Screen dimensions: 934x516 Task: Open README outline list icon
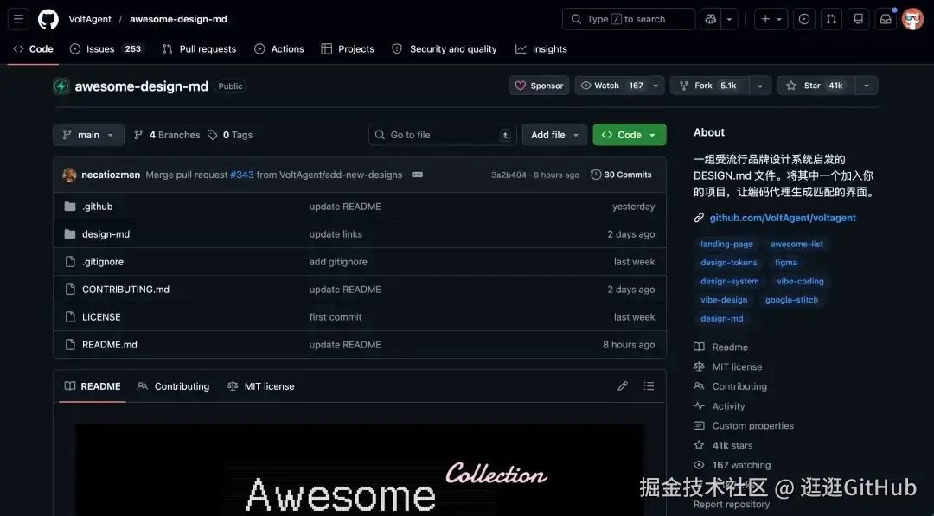coord(649,386)
